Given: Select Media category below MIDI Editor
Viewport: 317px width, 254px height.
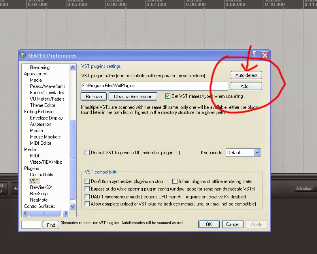Looking at the screenshot, I should coord(30,149).
